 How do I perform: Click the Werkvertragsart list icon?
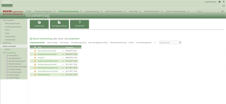click(6, 75)
